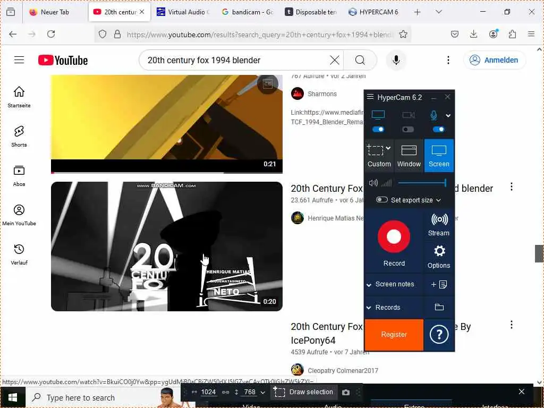Open Shorts from the sidebar
The width and height of the screenshot is (544, 408).
pyautogui.click(x=19, y=137)
